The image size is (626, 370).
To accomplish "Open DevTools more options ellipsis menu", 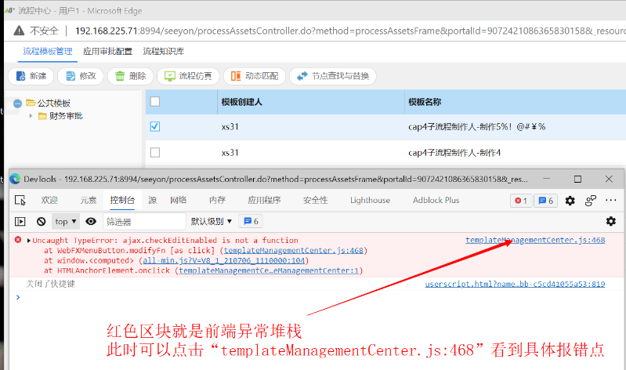I will 611,200.
